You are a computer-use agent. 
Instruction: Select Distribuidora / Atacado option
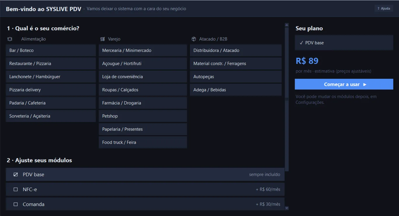236,50
